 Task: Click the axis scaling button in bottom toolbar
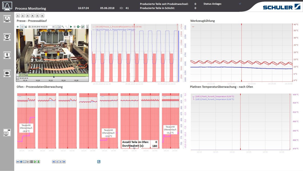point(28,162)
